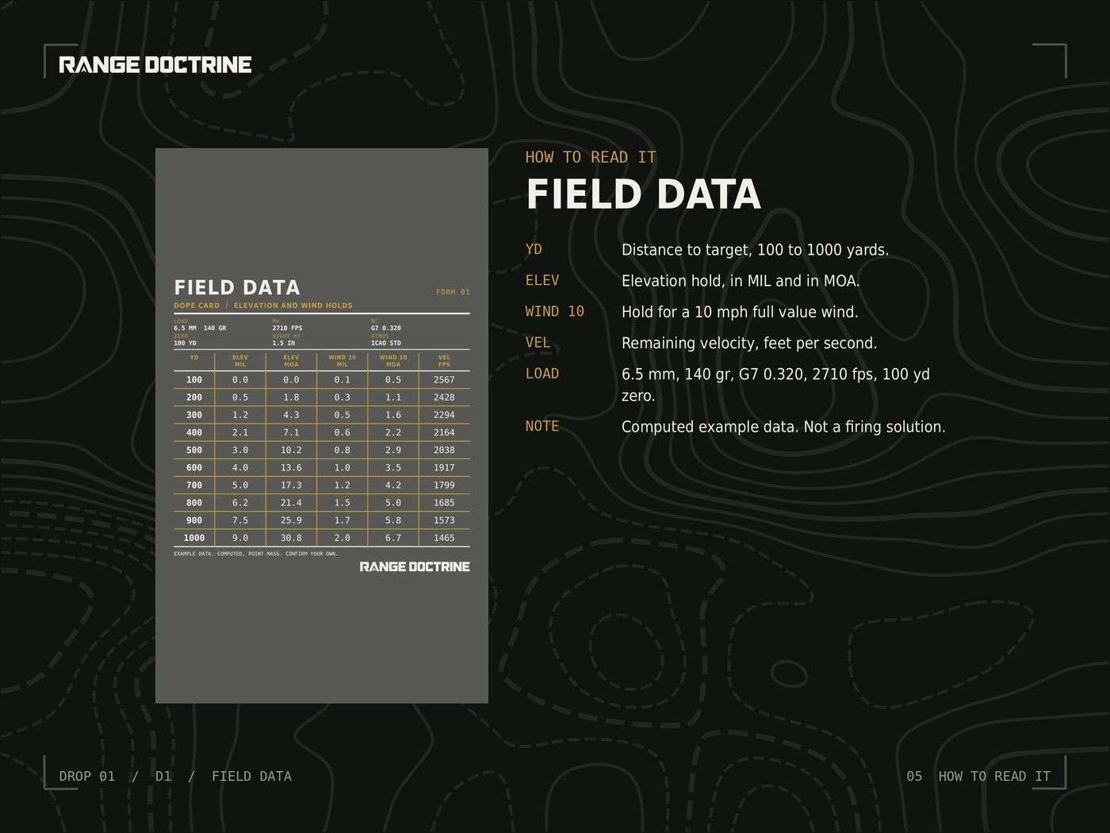The image size is (1110, 833).
Task: Click "Remaining velocity, feet per second."
Action: click(x=749, y=344)
